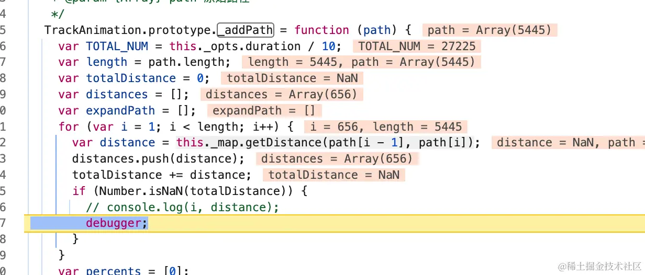This screenshot has height=275, width=645.
Task: Click inline value length = 5445, path = Array(5445)
Action: click(x=361, y=62)
